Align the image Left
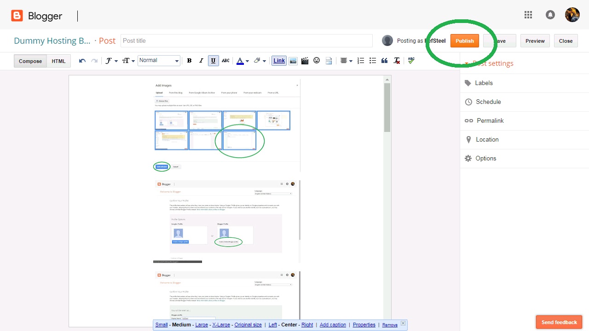The height and width of the screenshot is (331, 589). [273, 325]
